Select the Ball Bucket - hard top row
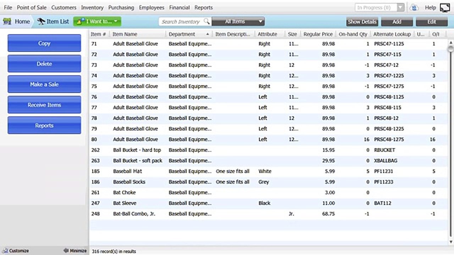The image size is (454, 255). click(268, 150)
